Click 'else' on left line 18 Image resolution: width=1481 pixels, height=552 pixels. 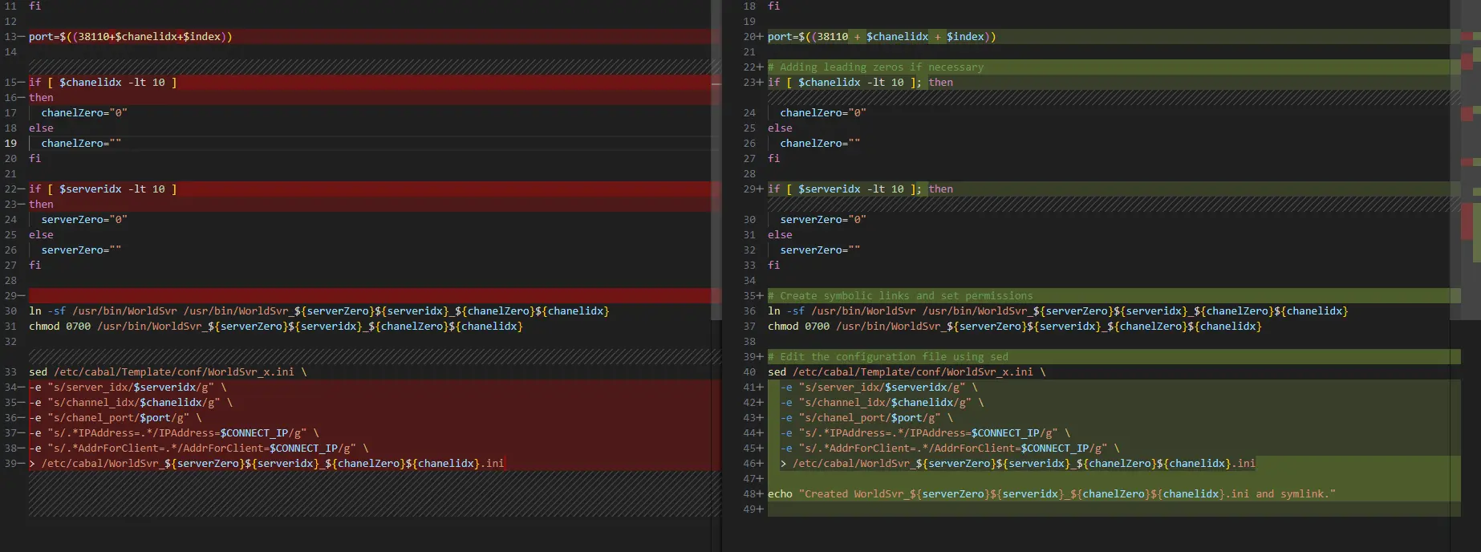point(41,128)
